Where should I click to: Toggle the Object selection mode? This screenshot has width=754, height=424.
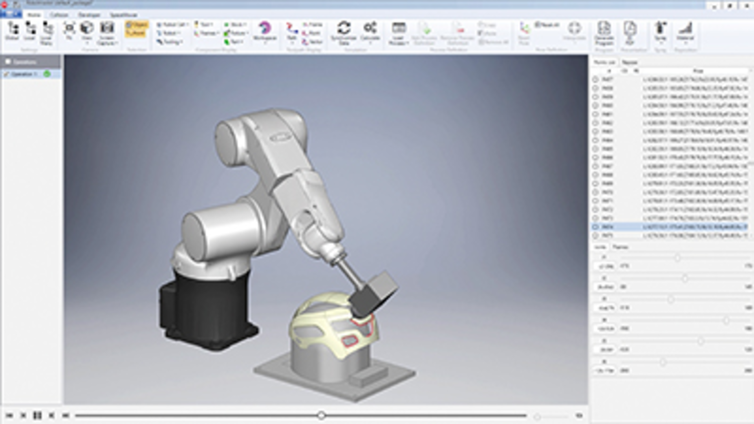[135, 24]
